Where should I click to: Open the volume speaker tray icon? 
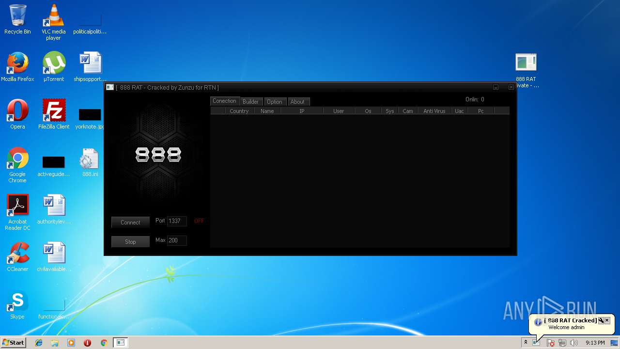point(574,343)
